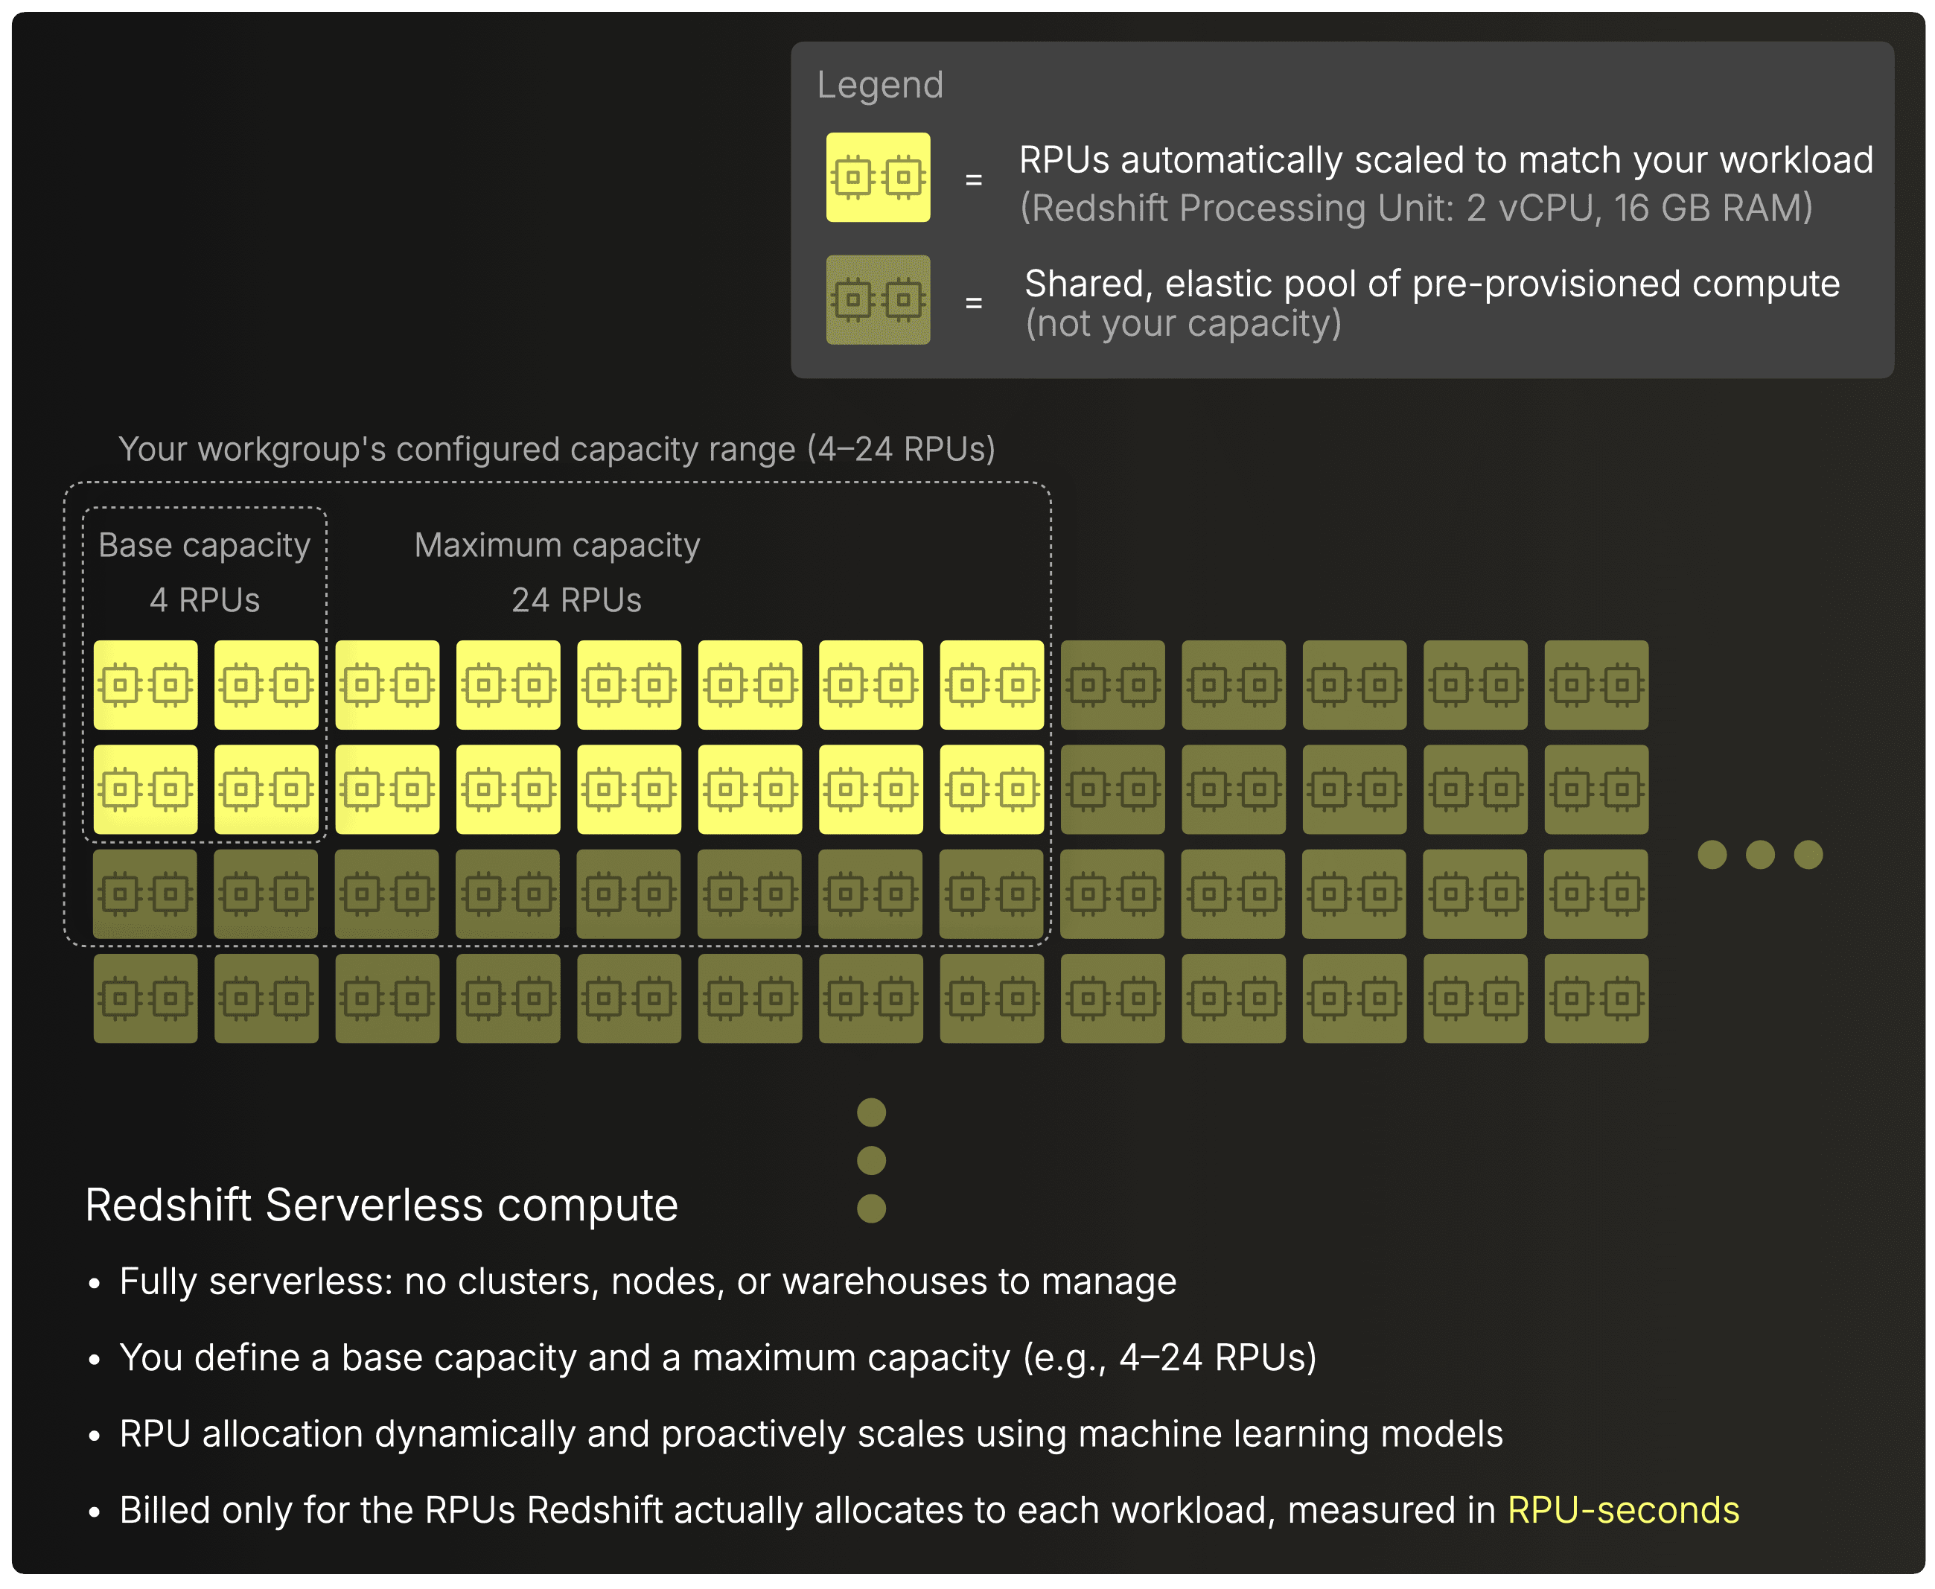Click the yellow RPU-seconds text

click(x=1623, y=1510)
